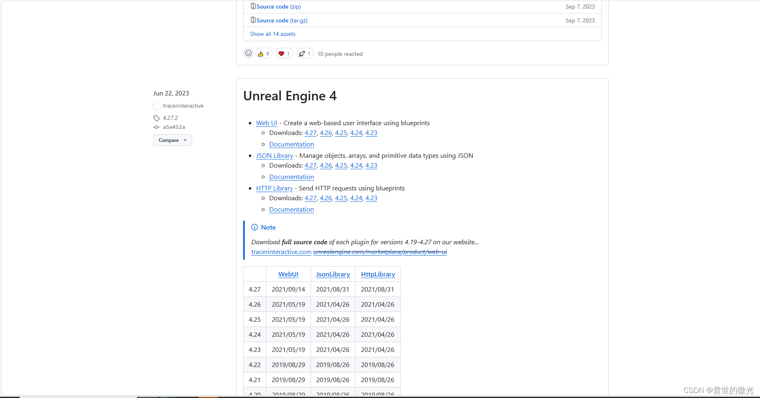Screen dimensions: 760x398
Task: Download Web UI version 4.25
Action: (x=341, y=133)
